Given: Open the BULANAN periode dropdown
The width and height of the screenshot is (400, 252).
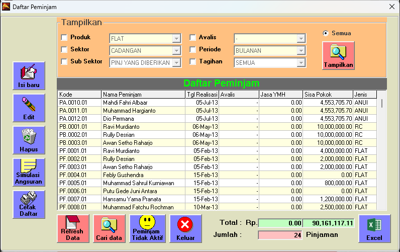Looking at the screenshot, I should pyautogui.click(x=301, y=51).
